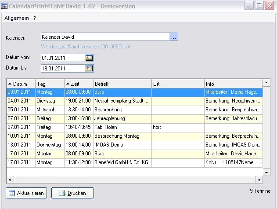The image size is (277, 209).
Task: Click the application icon in title bar
Action: [4, 6]
